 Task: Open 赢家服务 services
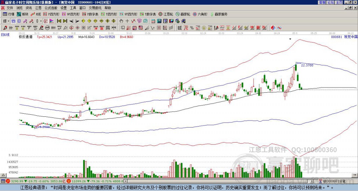tap(219, 14)
